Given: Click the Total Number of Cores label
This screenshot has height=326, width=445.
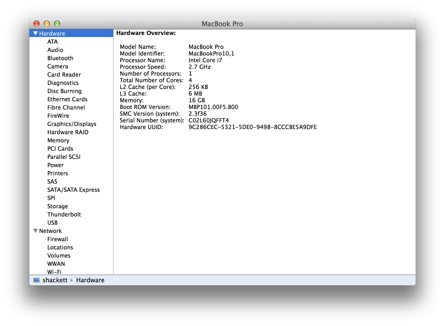Looking at the screenshot, I should click(x=151, y=80).
